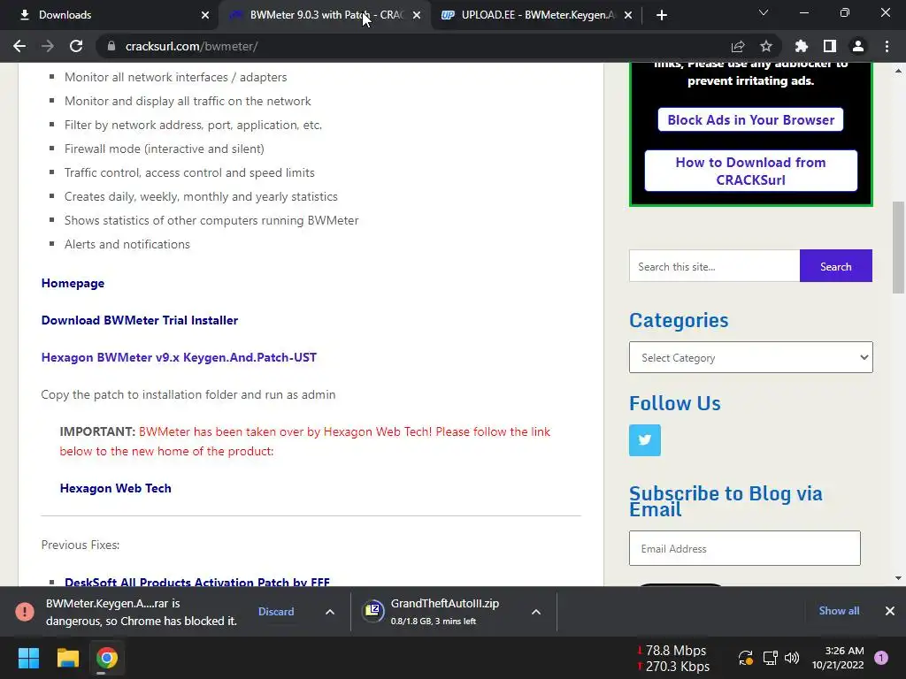The height and width of the screenshot is (679, 906).
Task: Open the Chrome profile avatar
Action: (x=858, y=46)
